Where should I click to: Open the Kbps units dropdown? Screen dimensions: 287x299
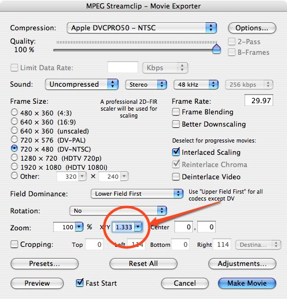tap(165, 68)
